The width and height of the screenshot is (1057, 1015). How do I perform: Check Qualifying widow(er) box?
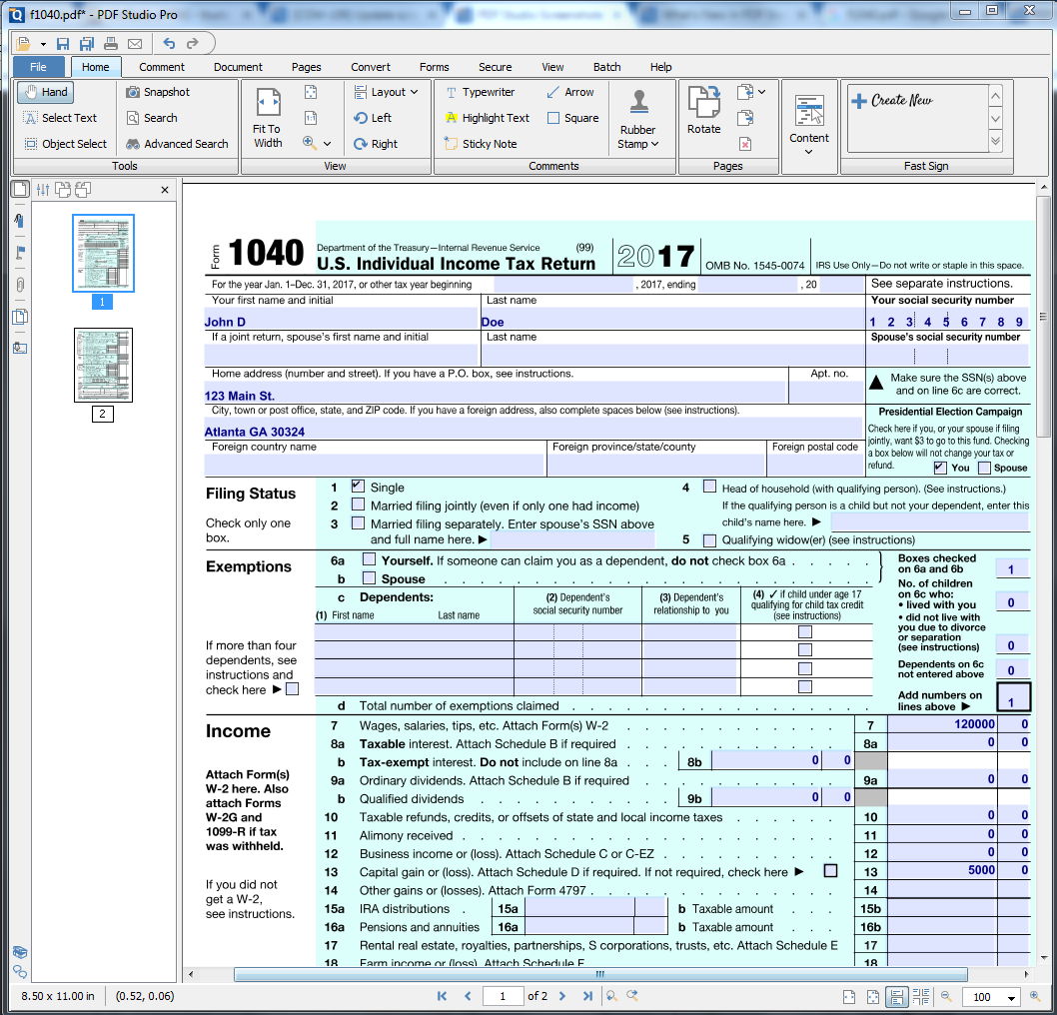pyautogui.click(x=709, y=540)
